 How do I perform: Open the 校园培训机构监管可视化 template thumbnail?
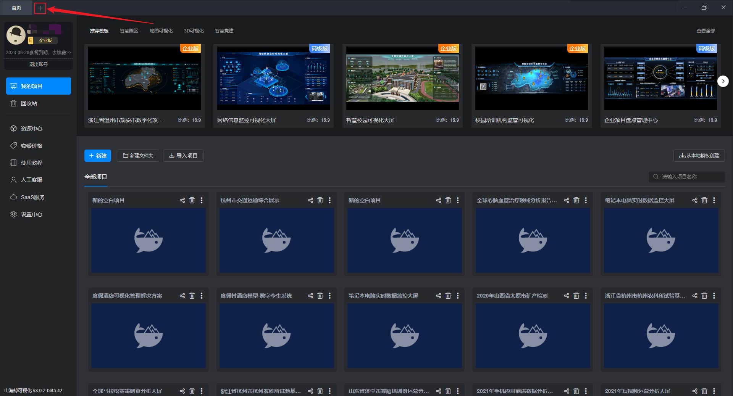[531, 78]
